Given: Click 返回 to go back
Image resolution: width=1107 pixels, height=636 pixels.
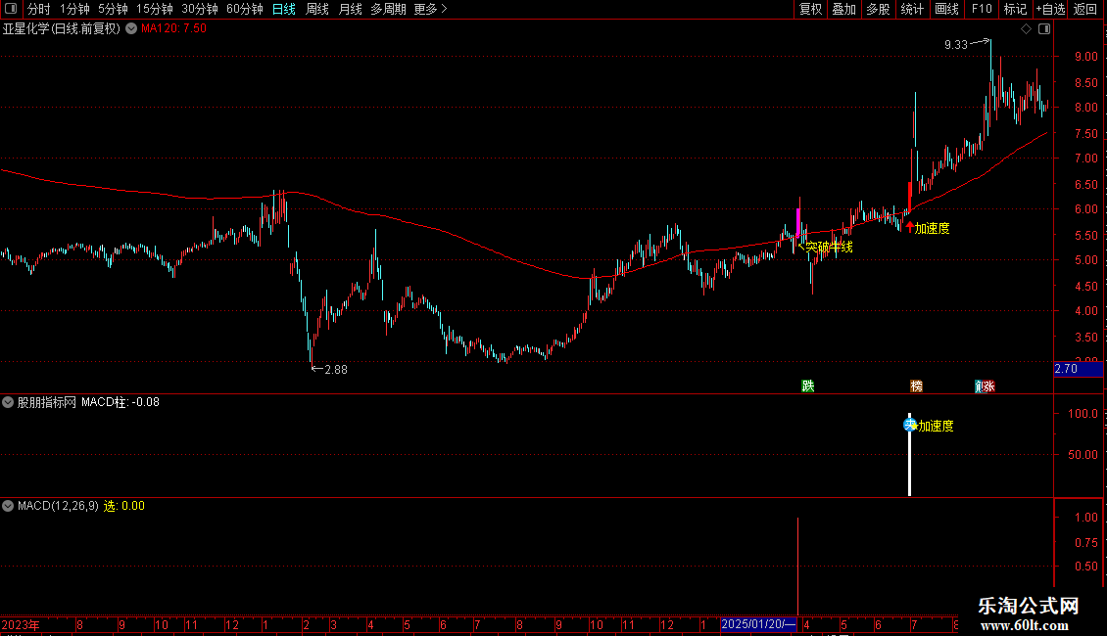Looking at the screenshot, I should click(x=1085, y=9).
